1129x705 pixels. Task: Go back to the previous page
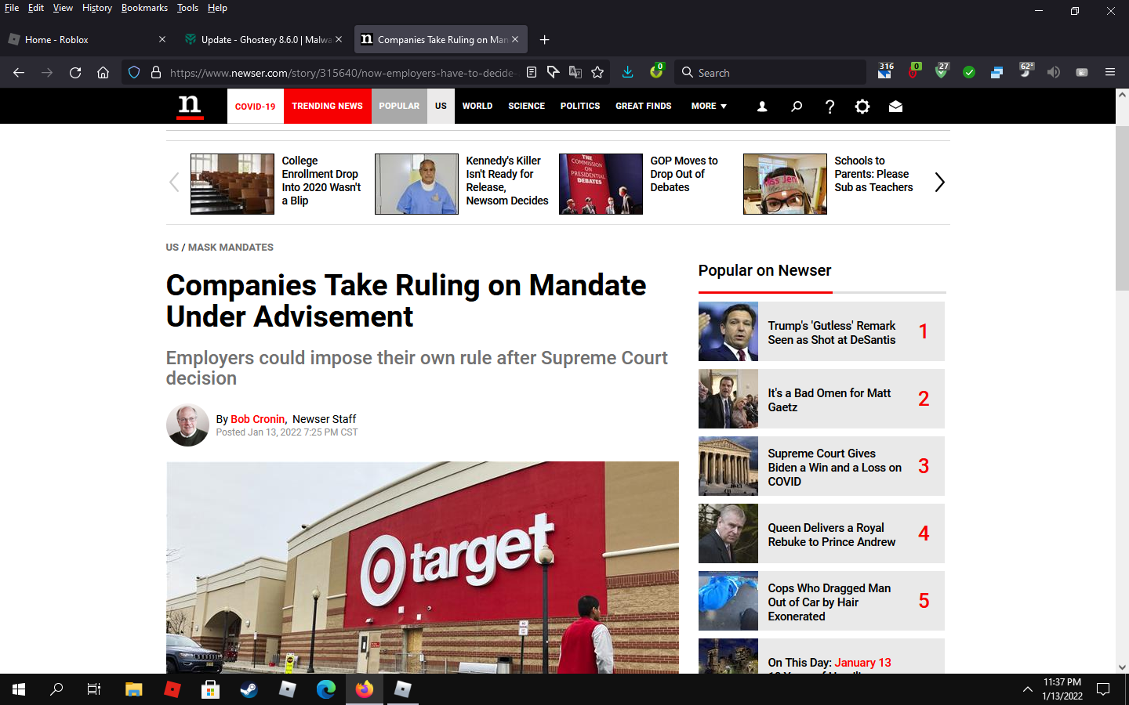(19, 73)
